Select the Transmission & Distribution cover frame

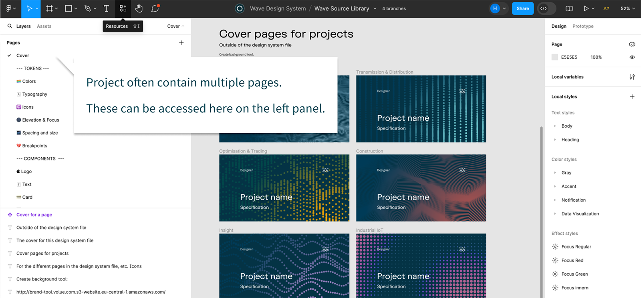(x=421, y=109)
